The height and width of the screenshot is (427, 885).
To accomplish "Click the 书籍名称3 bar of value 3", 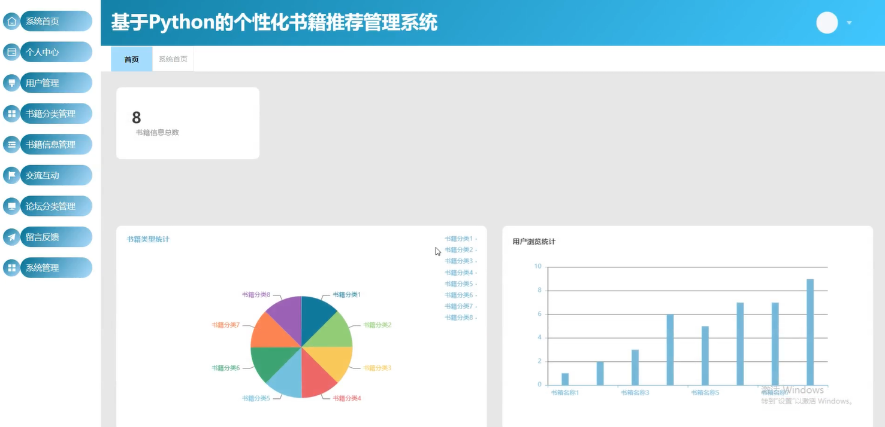I will point(635,367).
